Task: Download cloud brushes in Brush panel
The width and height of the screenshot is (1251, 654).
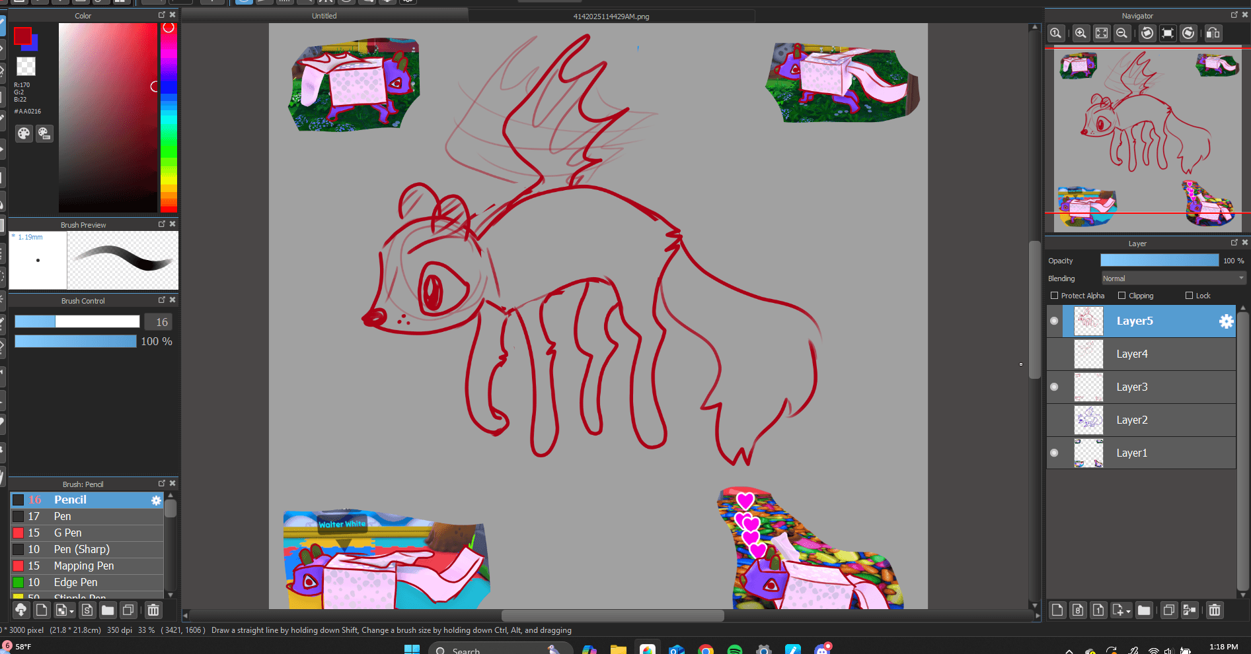Action: pyautogui.click(x=20, y=610)
